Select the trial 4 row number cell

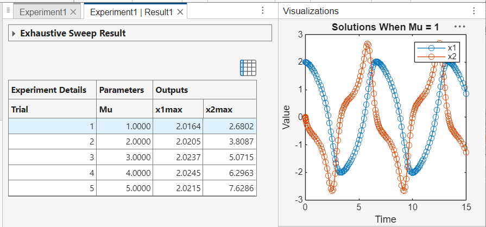[x=52, y=173]
